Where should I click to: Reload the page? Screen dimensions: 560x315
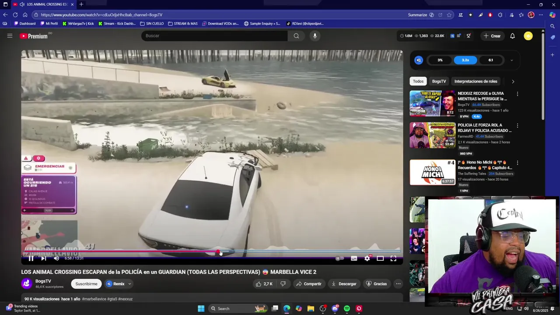coord(15,15)
